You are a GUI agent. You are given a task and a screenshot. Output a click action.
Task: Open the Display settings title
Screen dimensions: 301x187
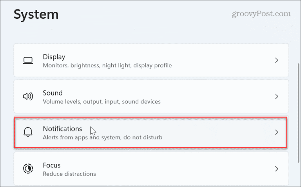pyautogui.click(x=54, y=57)
